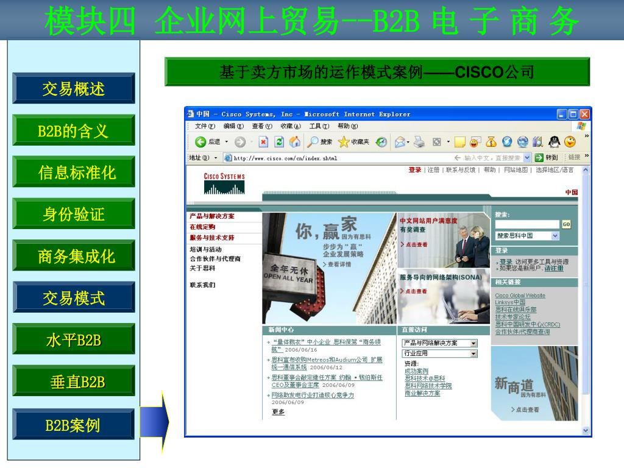Click the yellow note toolbar icon
This screenshot has width=624, height=468.
459,141
